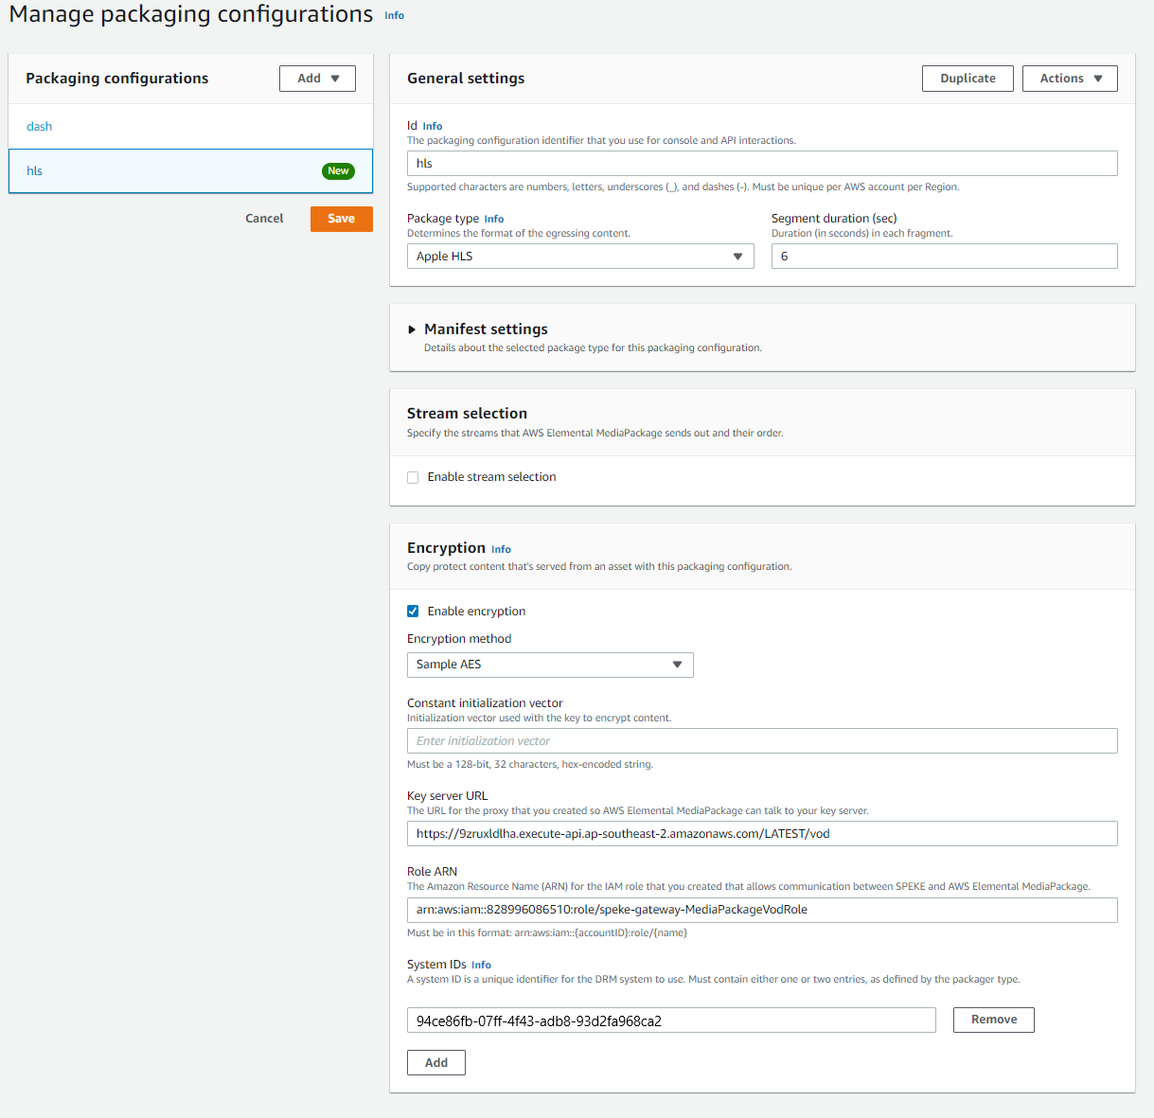Screen dimensions: 1154x1118
Task: Open Info beside the Encryption heading
Action: pos(501,549)
